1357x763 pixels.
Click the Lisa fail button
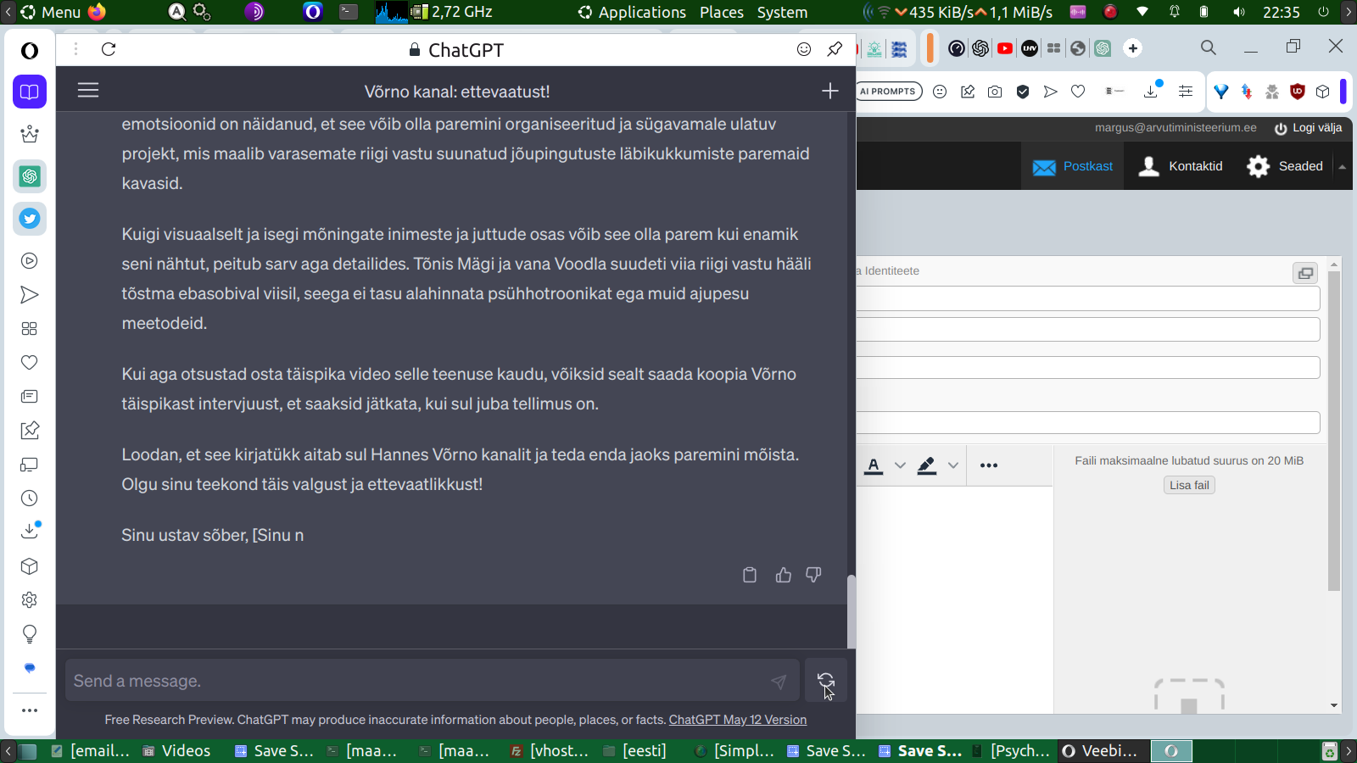(1189, 485)
